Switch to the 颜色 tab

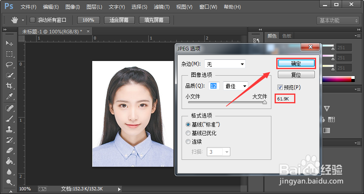272,36
